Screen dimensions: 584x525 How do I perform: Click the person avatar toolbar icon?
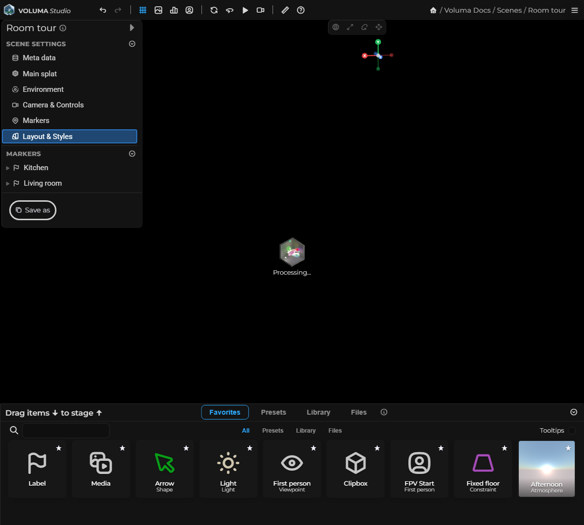click(189, 10)
